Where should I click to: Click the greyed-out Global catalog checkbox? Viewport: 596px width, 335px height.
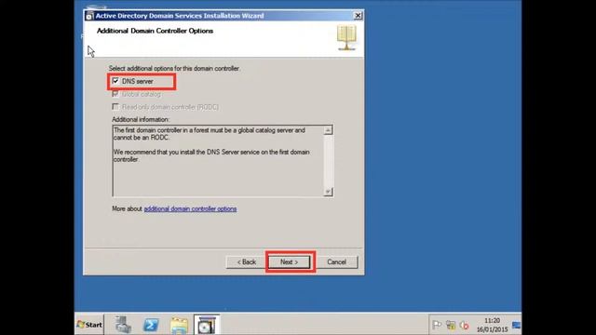115,94
